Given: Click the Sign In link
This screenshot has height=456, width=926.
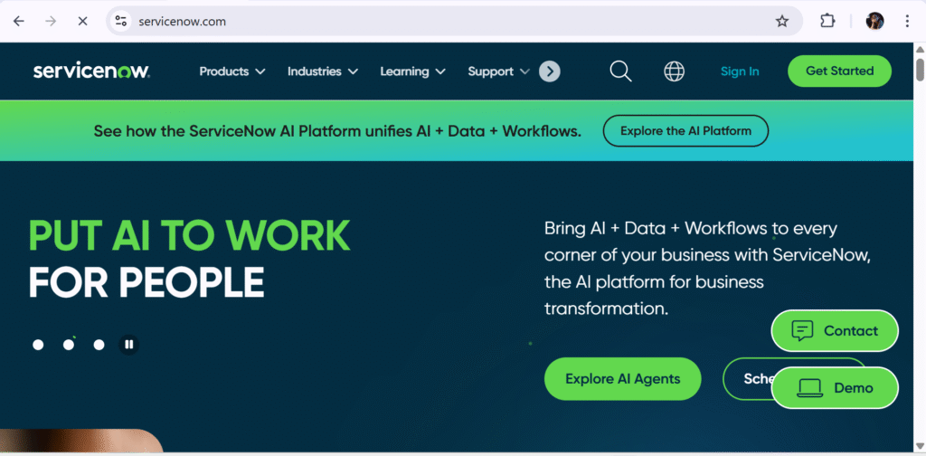Looking at the screenshot, I should click(x=740, y=71).
